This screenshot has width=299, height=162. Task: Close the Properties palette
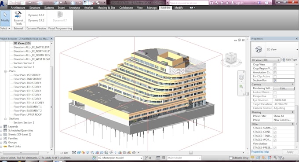pyautogui.click(x=297, y=39)
